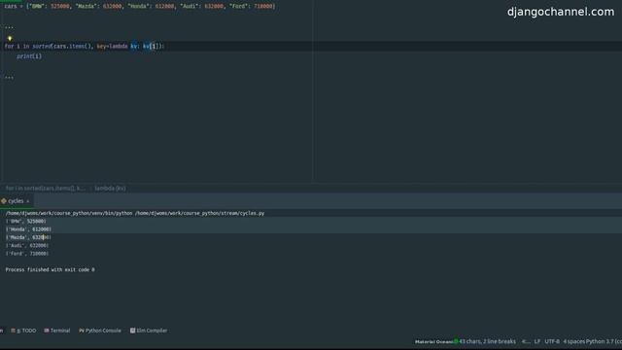This screenshot has height=350, width=622.
Task: Click the ('Mazda', 632000) output line
Action: 28,237
